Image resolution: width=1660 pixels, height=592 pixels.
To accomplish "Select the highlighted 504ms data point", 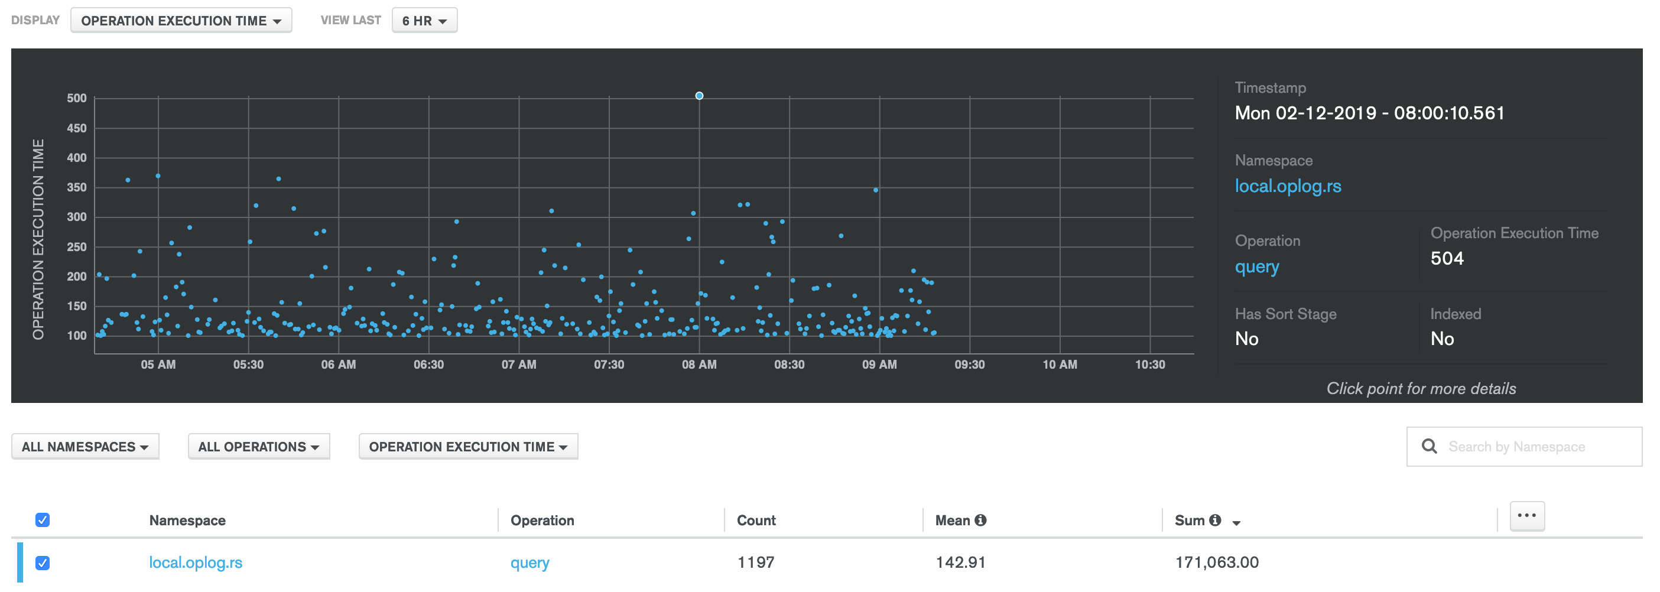I will click(699, 95).
